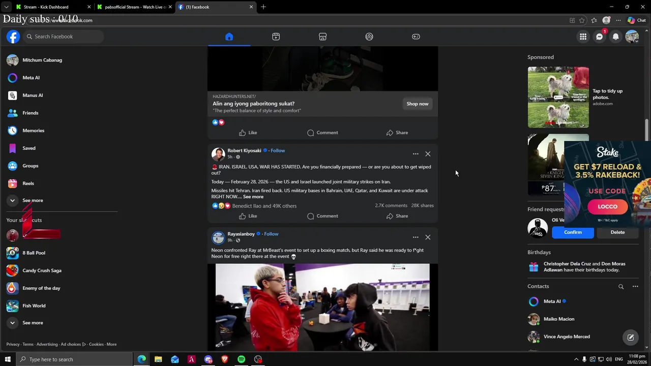Like the hazardhunters ad post
The height and width of the screenshot is (366, 651).
point(248,133)
